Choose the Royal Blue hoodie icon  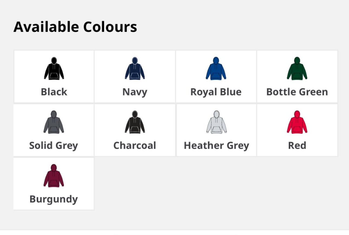pos(216,69)
